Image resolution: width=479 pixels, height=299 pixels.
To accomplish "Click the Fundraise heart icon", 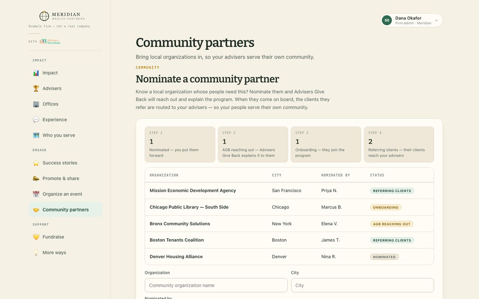I will [36, 237].
